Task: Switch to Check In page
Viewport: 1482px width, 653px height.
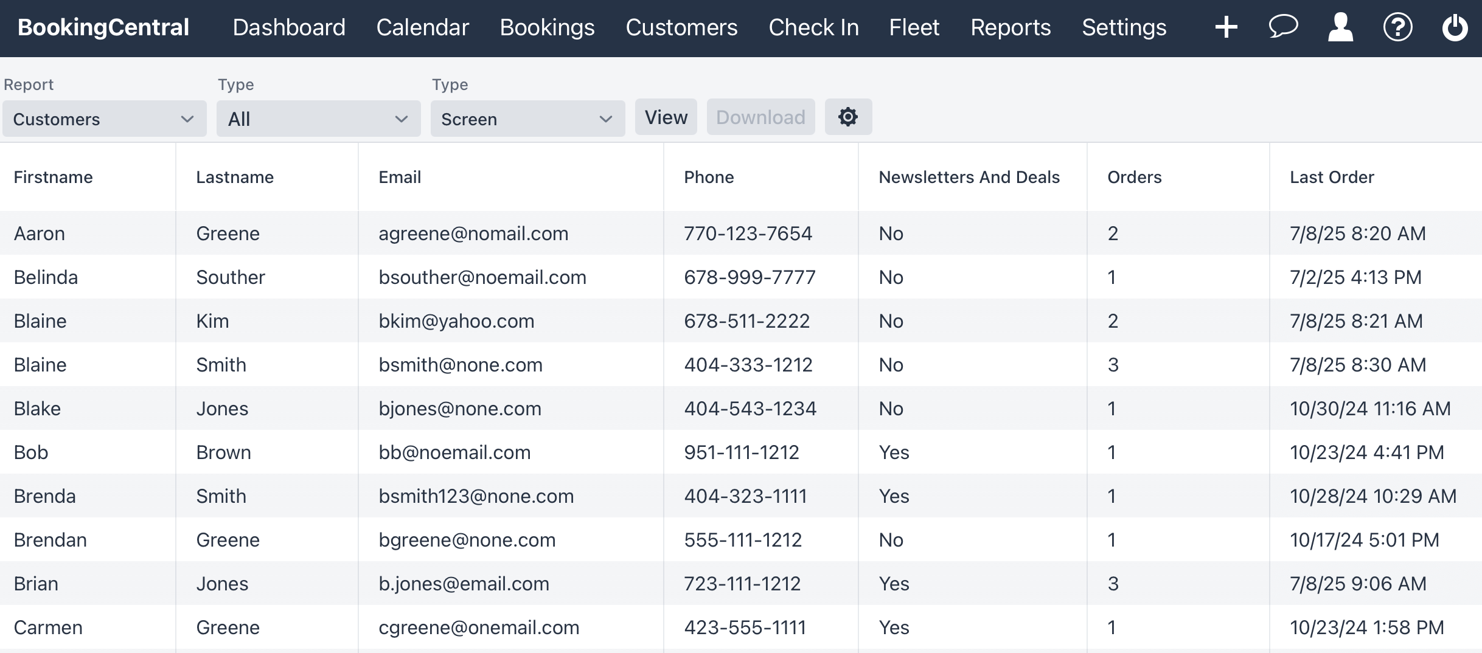Action: (x=813, y=27)
